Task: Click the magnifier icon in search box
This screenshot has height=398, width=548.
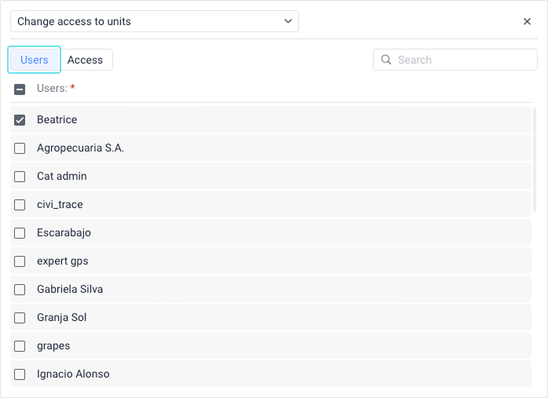Action: point(386,60)
